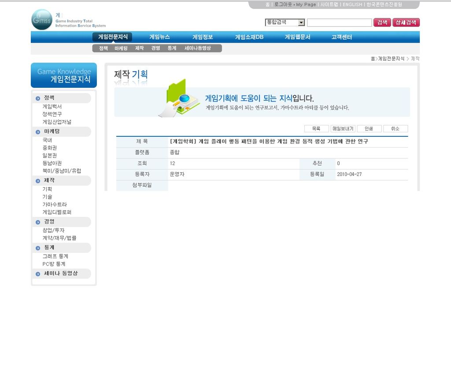Click the 인쇄 button
This screenshot has height=373, width=451.
tap(369, 128)
